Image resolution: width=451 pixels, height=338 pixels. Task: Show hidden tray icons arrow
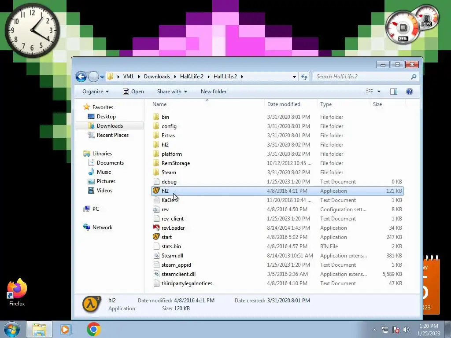[x=374, y=330]
